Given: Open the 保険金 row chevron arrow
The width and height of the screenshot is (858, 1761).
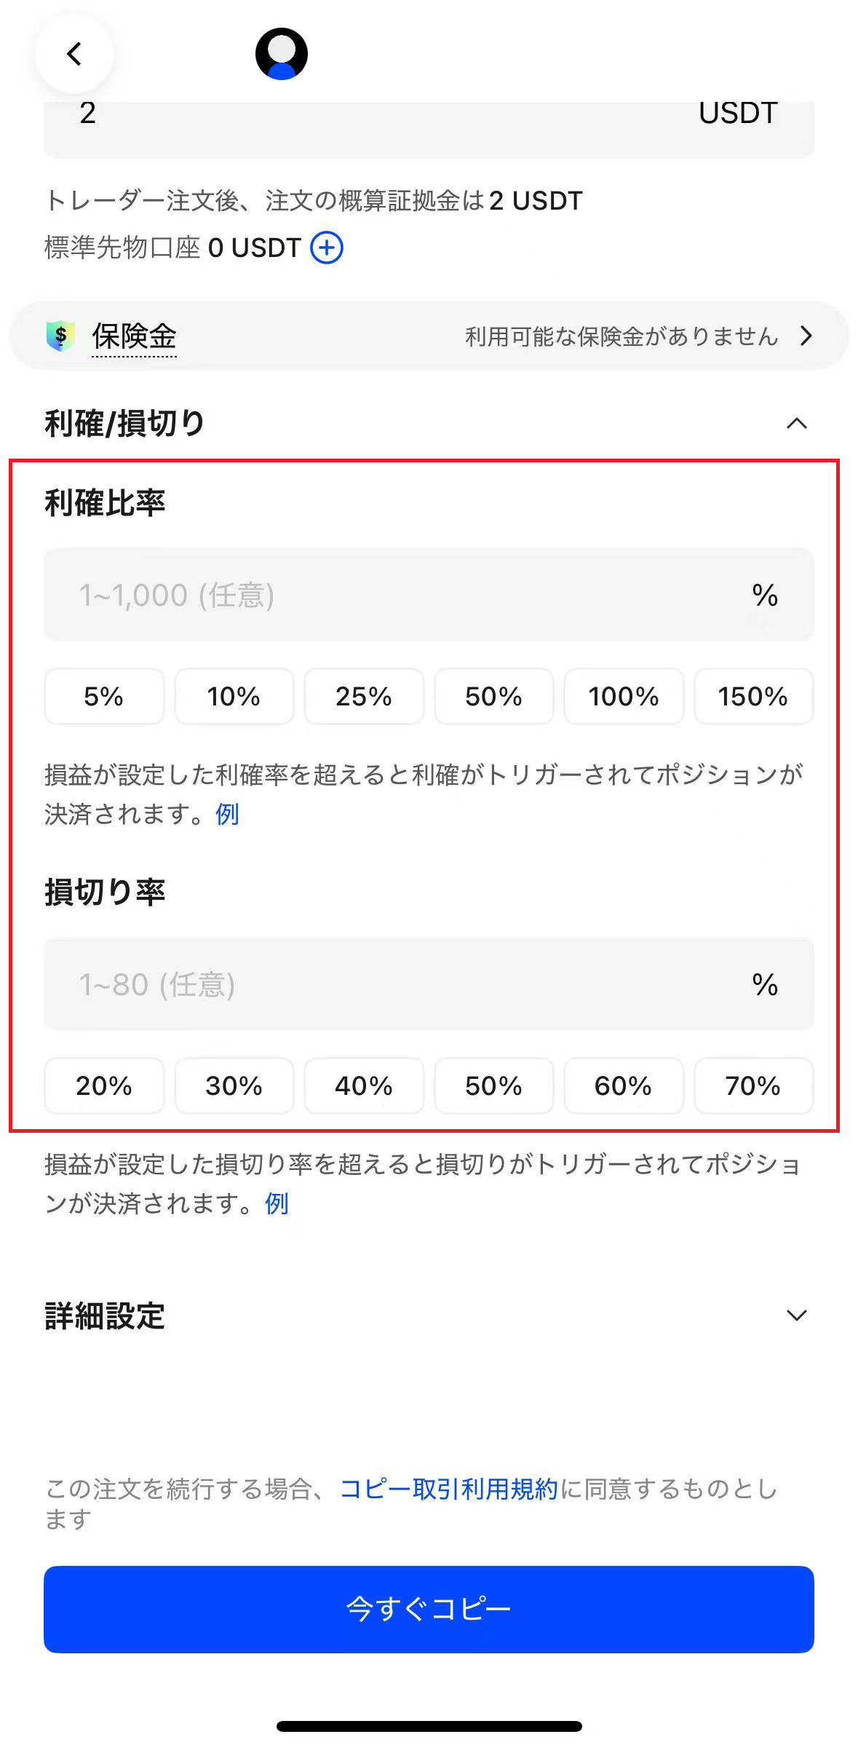Looking at the screenshot, I should pyautogui.click(x=806, y=336).
